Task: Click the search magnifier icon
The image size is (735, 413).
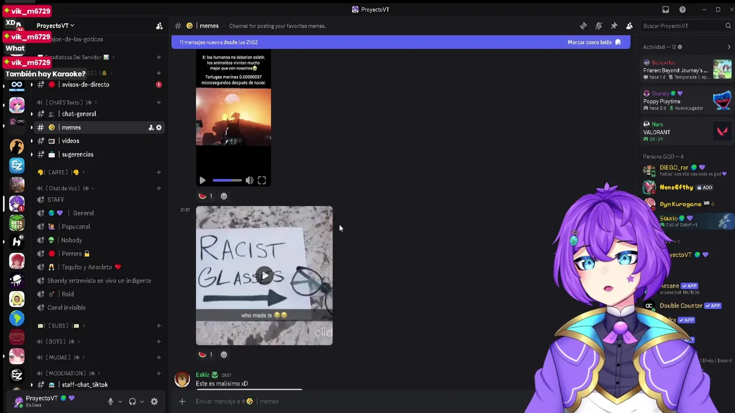Action: click(728, 26)
